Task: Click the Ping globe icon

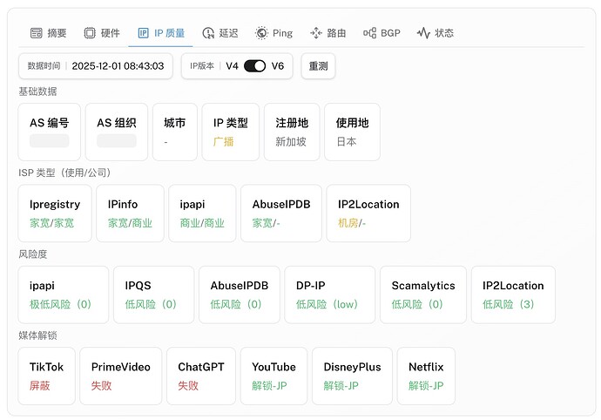Action: pyautogui.click(x=261, y=33)
